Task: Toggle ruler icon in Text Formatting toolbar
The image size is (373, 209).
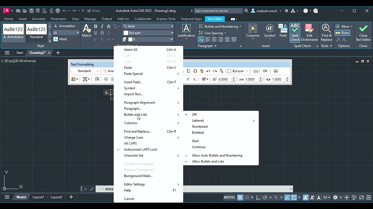Action: click(x=256, y=71)
